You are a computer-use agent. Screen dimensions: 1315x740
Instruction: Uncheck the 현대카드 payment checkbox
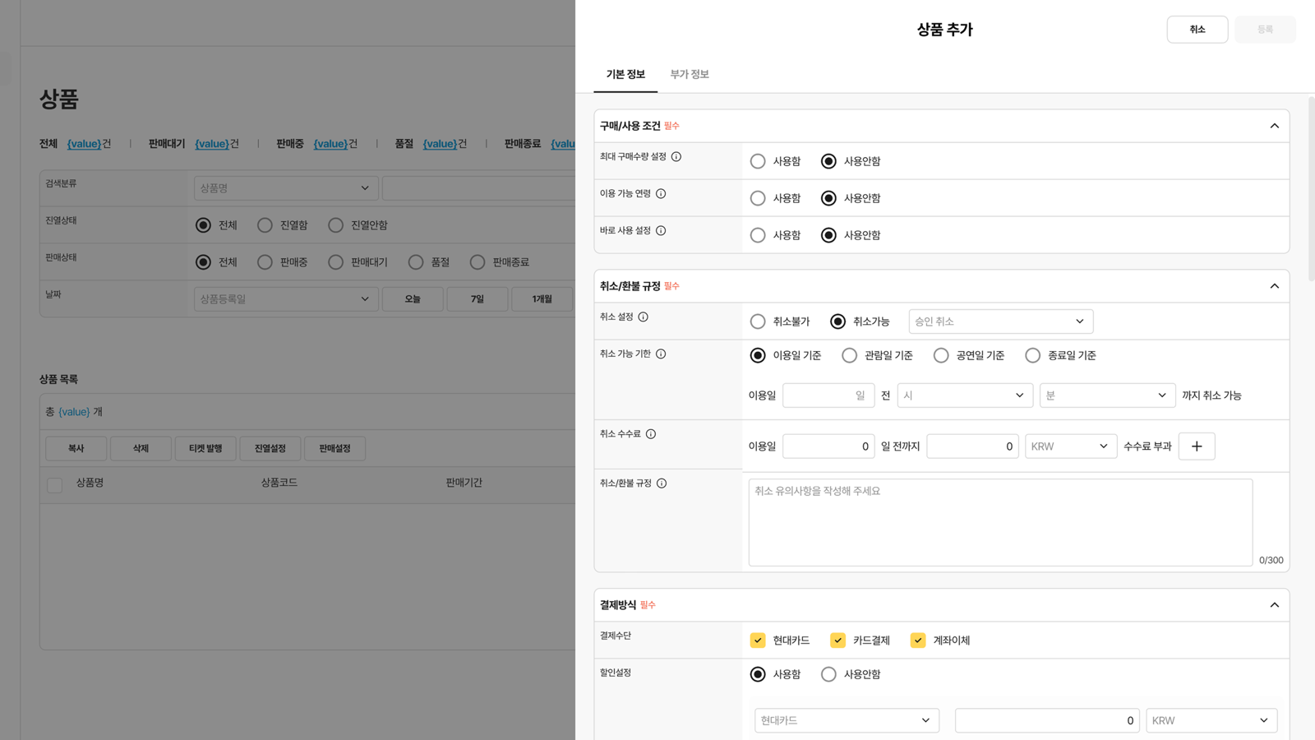point(758,641)
